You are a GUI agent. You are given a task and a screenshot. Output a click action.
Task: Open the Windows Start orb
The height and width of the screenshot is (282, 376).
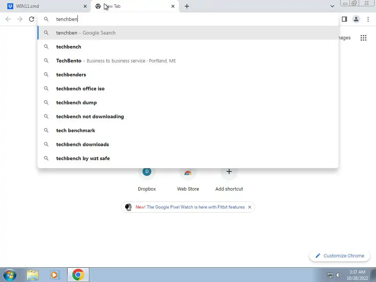(x=10, y=275)
